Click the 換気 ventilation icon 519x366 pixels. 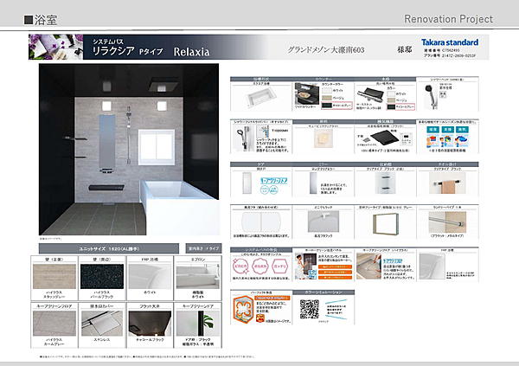(462, 130)
